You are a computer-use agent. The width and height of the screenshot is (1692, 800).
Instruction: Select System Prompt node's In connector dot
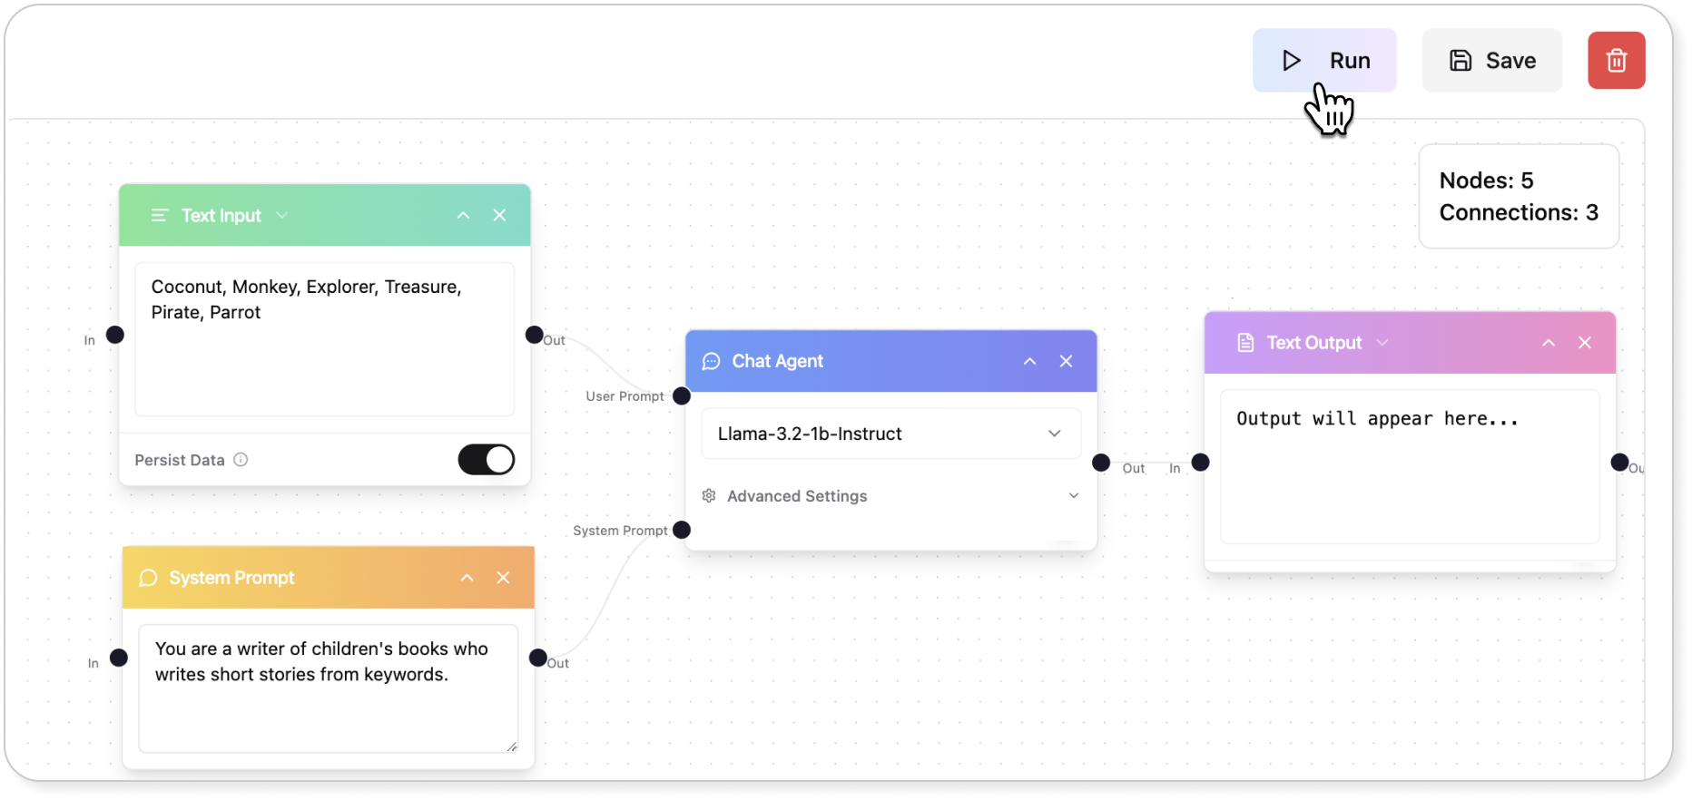pos(119,658)
